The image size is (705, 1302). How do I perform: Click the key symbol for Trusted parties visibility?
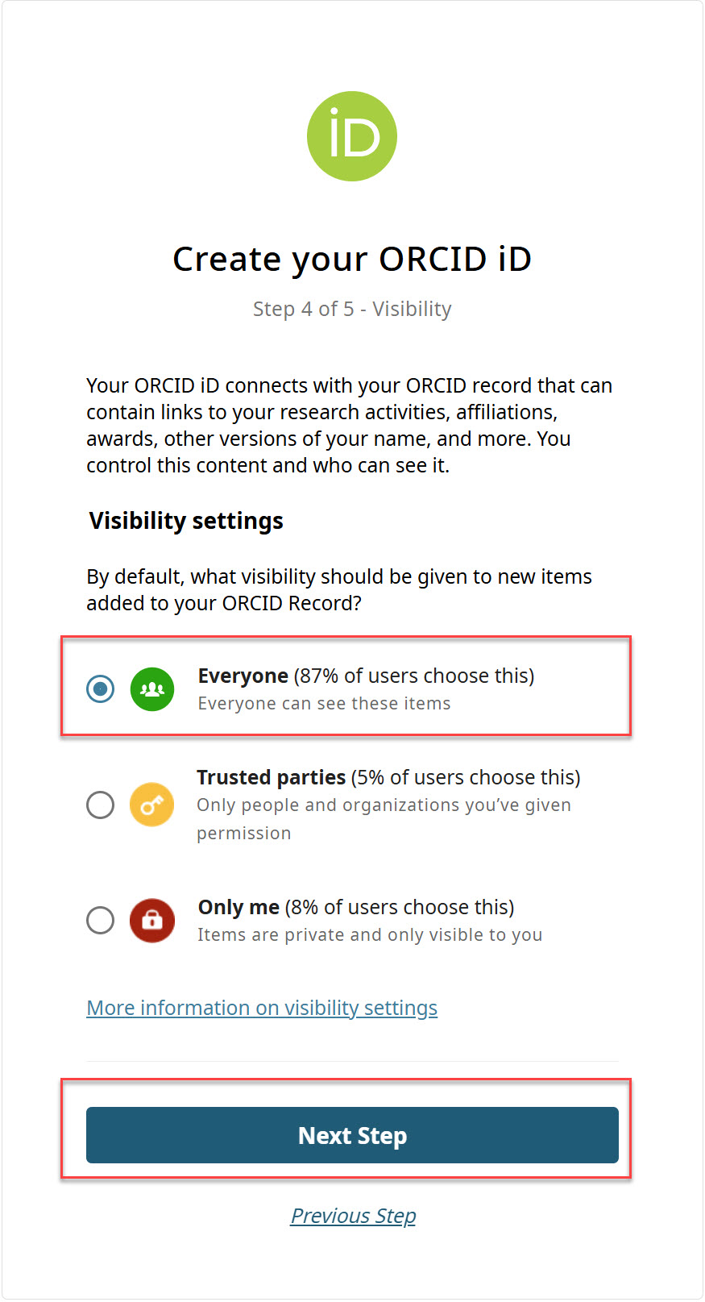pos(151,805)
